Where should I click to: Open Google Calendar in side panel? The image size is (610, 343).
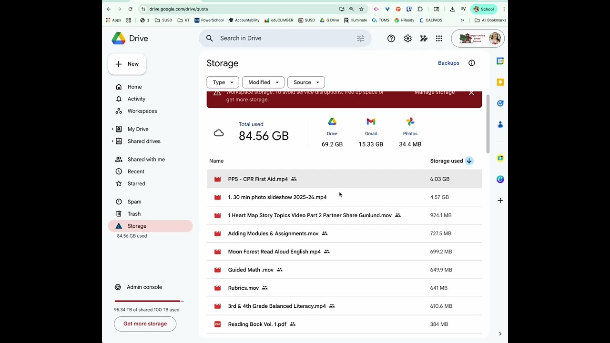[x=500, y=61]
